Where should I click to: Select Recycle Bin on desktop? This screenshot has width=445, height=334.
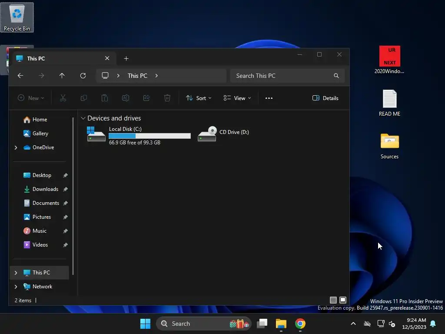(x=17, y=17)
